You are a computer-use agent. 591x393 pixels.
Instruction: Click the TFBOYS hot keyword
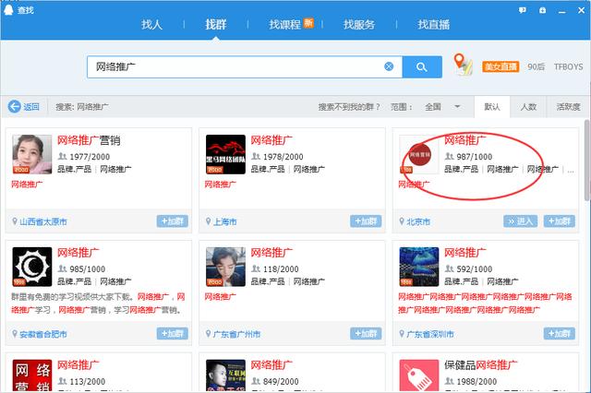[x=569, y=66]
